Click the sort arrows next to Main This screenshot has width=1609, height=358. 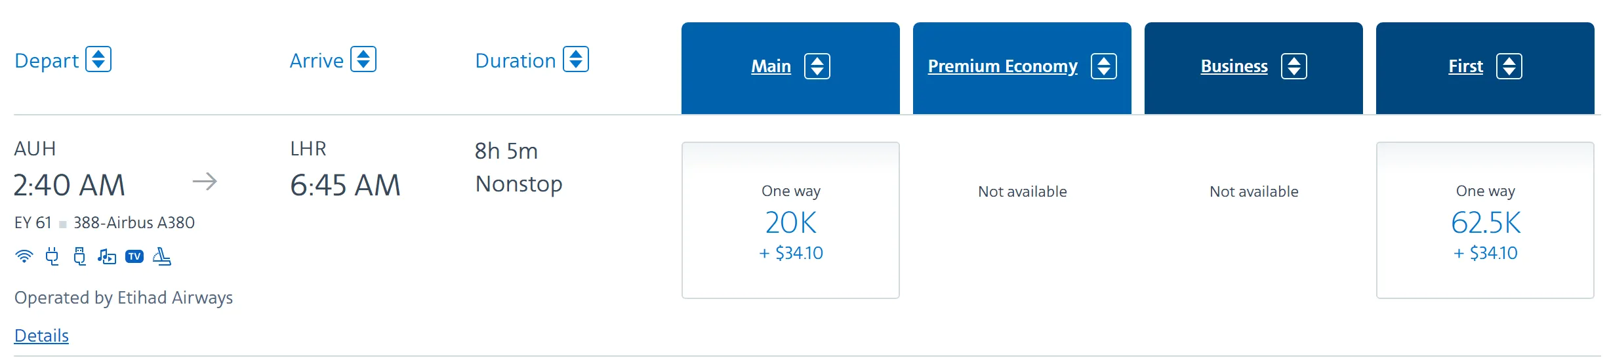pos(817,66)
